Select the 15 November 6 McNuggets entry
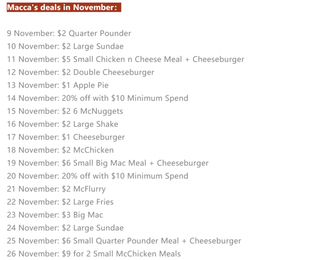Image resolution: width=324 pixels, height=260 pixels. (65, 111)
